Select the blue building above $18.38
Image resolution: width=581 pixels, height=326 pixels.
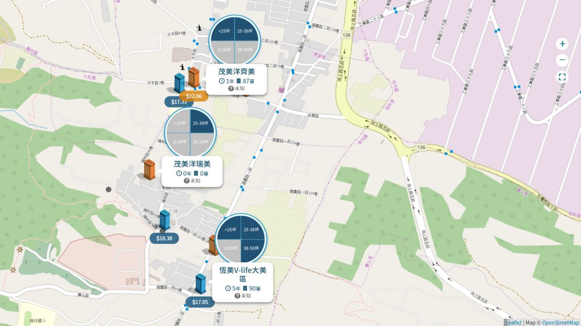[165, 220]
